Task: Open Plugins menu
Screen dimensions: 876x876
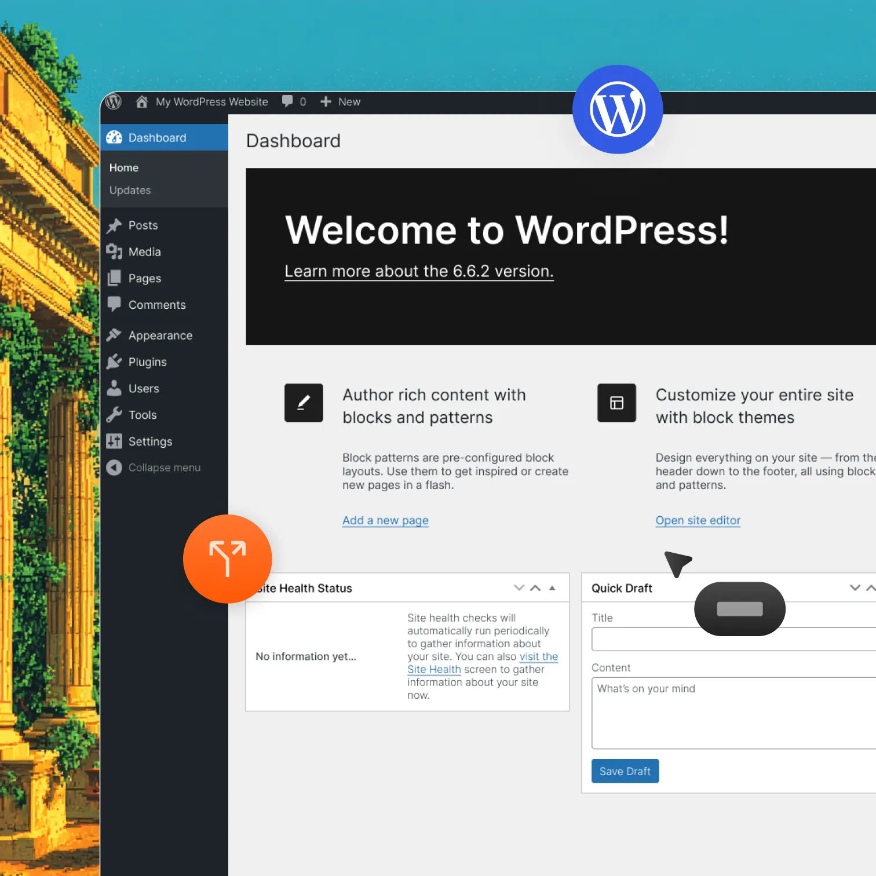Action: click(x=148, y=362)
